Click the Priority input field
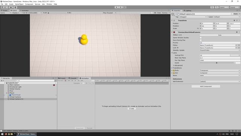The height and width of the screenshot is (136, 241). (220, 43)
